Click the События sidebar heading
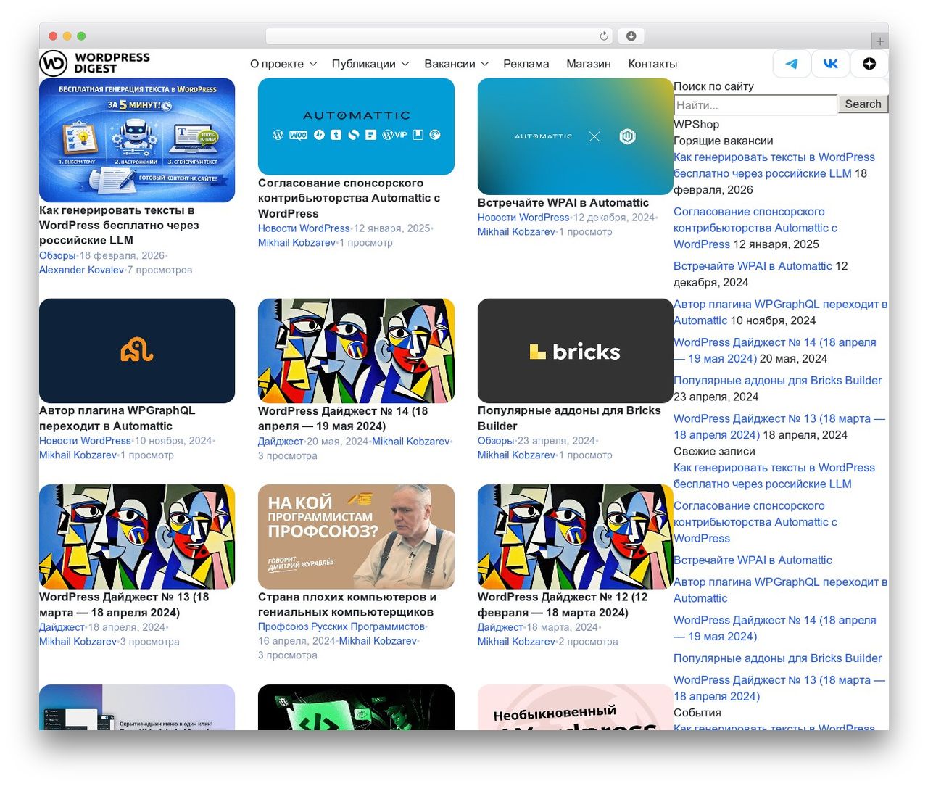The width and height of the screenshot is (928, 786). click(697, 713)
